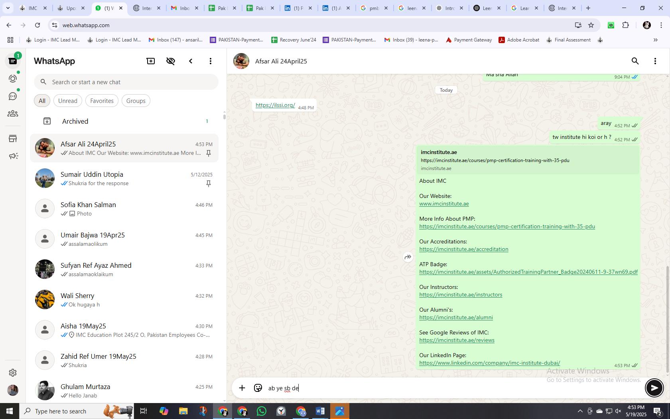The width and height of the screenshot is (670, 419).
Task: Click the imcinstitute.ae link preview card
Action: (528, 160)
